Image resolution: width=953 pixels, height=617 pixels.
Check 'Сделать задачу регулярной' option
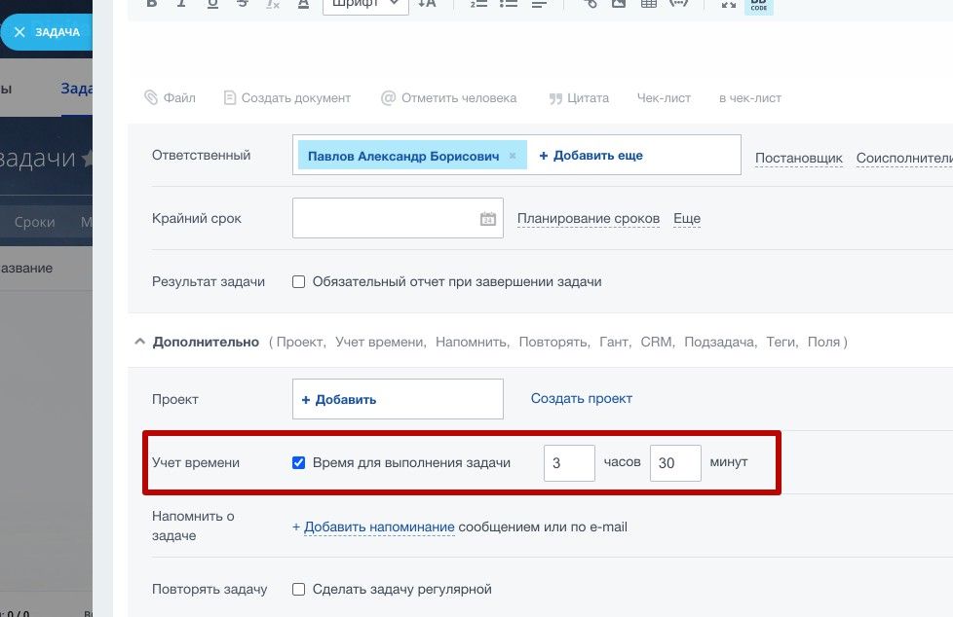(x=299, y=590)
